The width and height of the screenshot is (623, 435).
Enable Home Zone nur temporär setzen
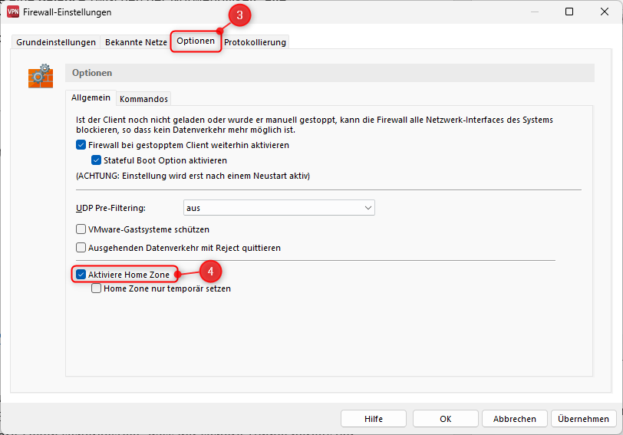click(97, 289)
